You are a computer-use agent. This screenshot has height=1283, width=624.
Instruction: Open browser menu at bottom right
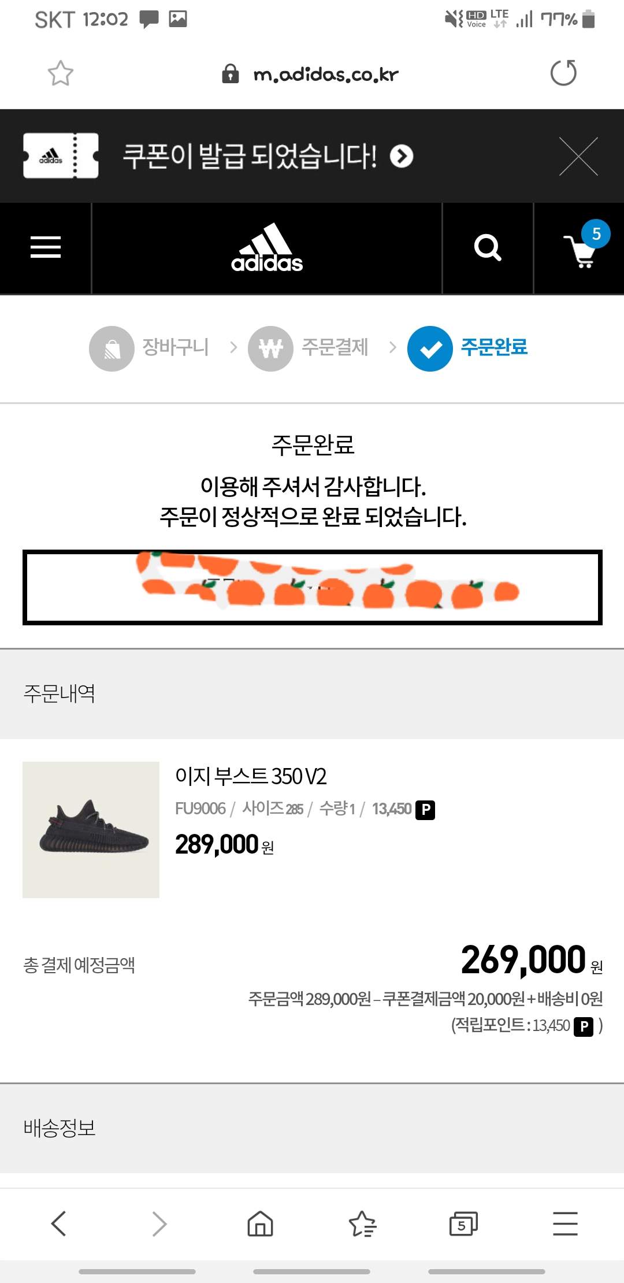coord(565,1223)
